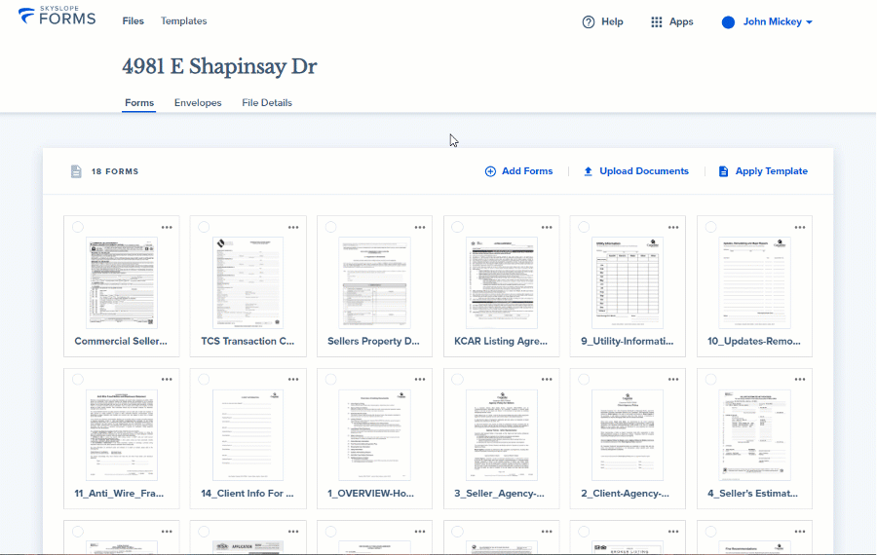Select the 10_Updates-Remo... form checkbox
The image size is (877, 555).
(711, 227)
